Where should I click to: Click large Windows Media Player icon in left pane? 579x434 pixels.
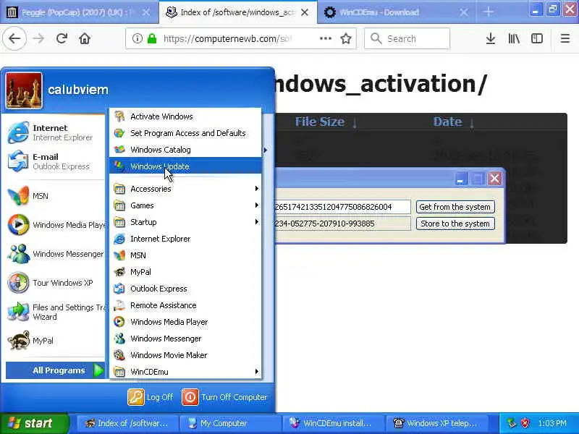pos(18,224)
